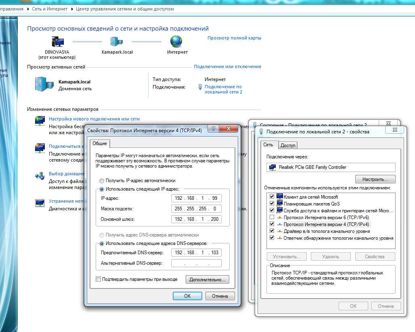Expand breadcrumb arrow before 'Сеть и Интернет'

pos(28,9)
